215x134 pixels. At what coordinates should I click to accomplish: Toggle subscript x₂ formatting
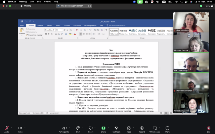coord(59,34)
